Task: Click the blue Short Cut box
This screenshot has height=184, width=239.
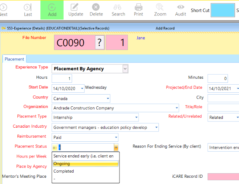Action: [x=222, y=10]
